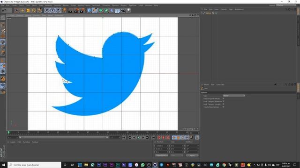Click the Undo arrow in the toolbar
Screen dimensions: 300x168
point(4,10)
